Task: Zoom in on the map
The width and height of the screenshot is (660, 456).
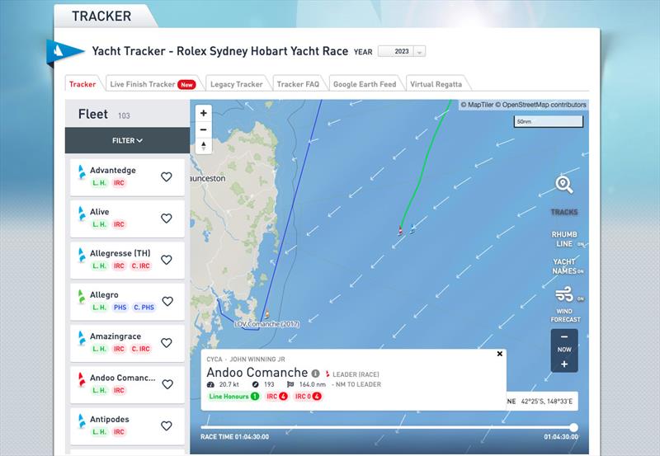Action: pos(204,113)
